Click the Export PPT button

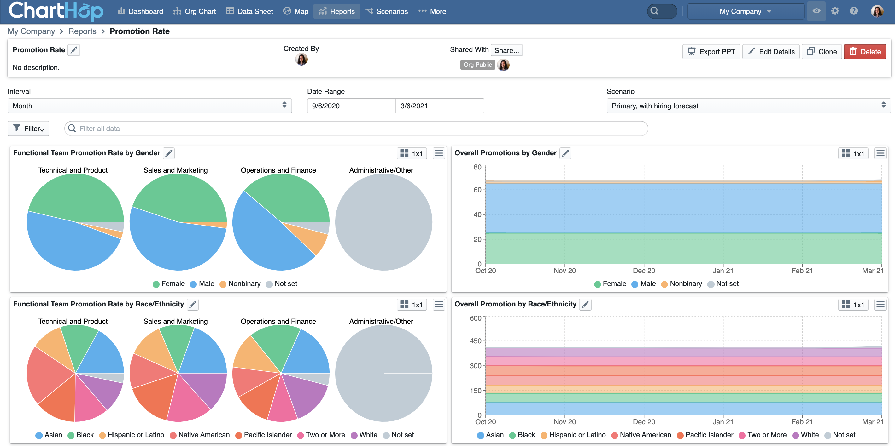[x=711, y=52]
